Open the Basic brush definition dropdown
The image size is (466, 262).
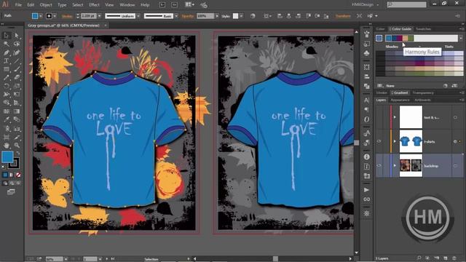(176, 16)
